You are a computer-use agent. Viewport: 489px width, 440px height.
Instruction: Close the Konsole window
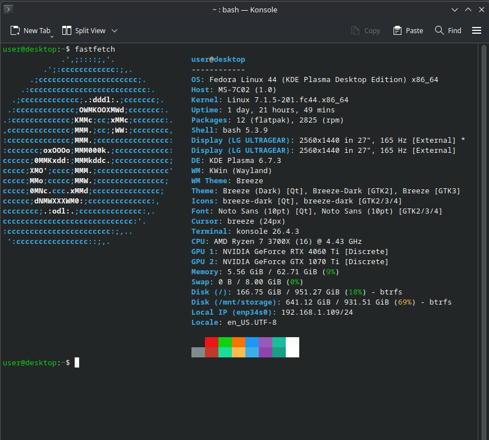482,10
